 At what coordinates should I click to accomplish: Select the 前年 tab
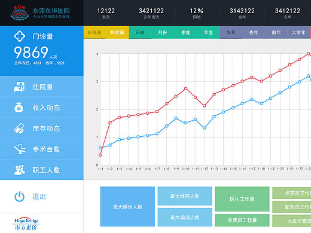pyautogui.click(x=276, y=32)
